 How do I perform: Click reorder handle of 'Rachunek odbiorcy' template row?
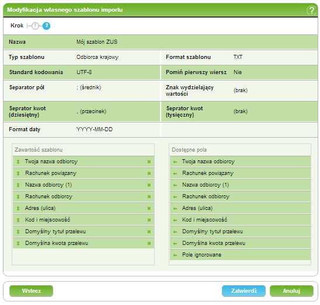[x=18, y=197]
